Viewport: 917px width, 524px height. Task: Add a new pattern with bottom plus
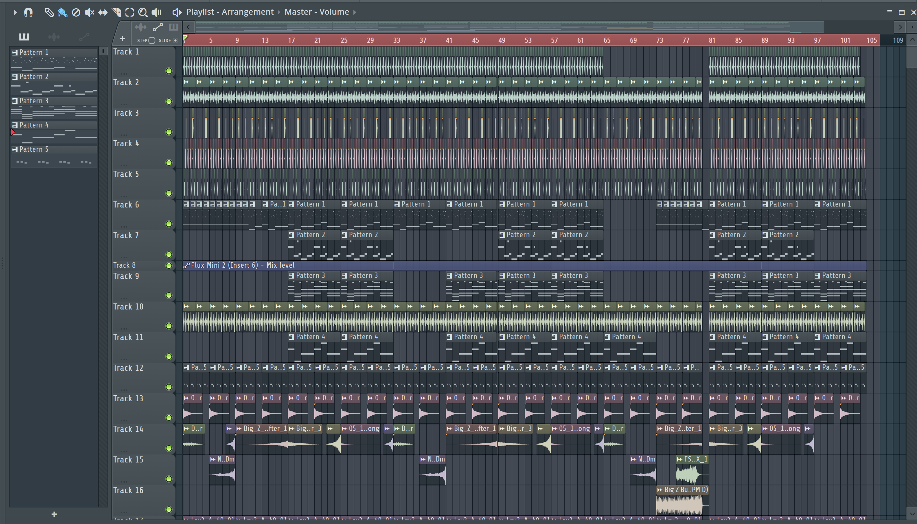[54, 514]
